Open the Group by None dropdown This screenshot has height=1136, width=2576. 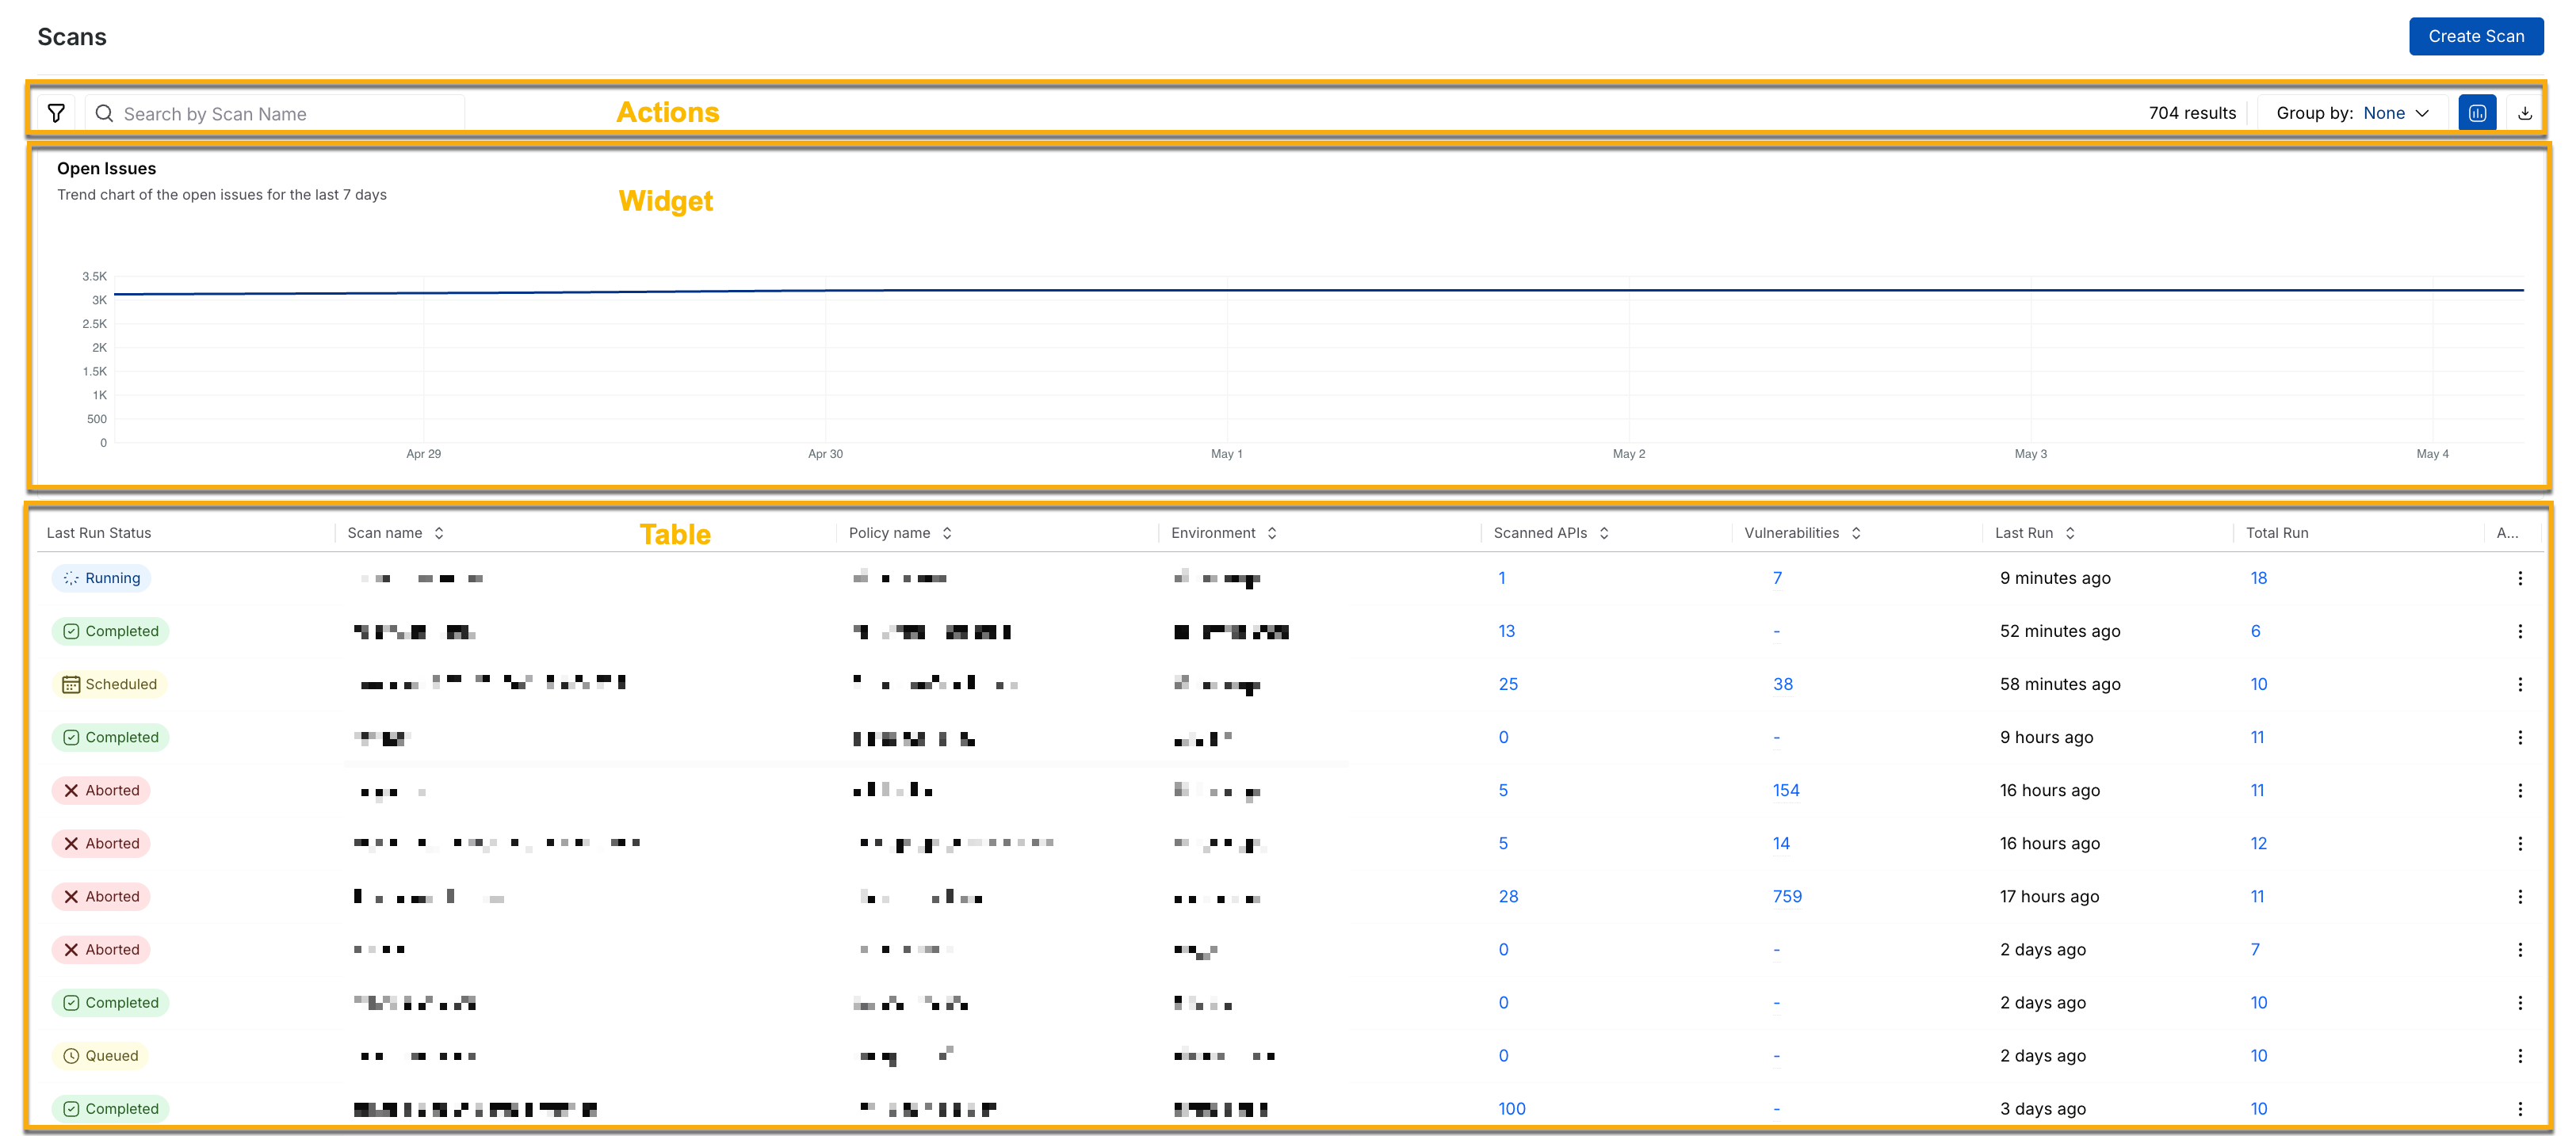point(2352,113)
